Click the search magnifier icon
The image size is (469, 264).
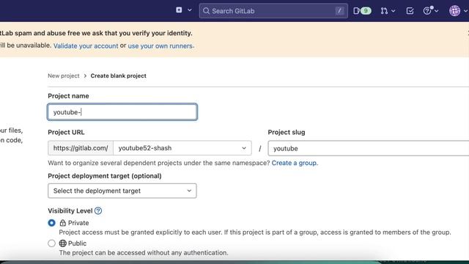point(206,11)
